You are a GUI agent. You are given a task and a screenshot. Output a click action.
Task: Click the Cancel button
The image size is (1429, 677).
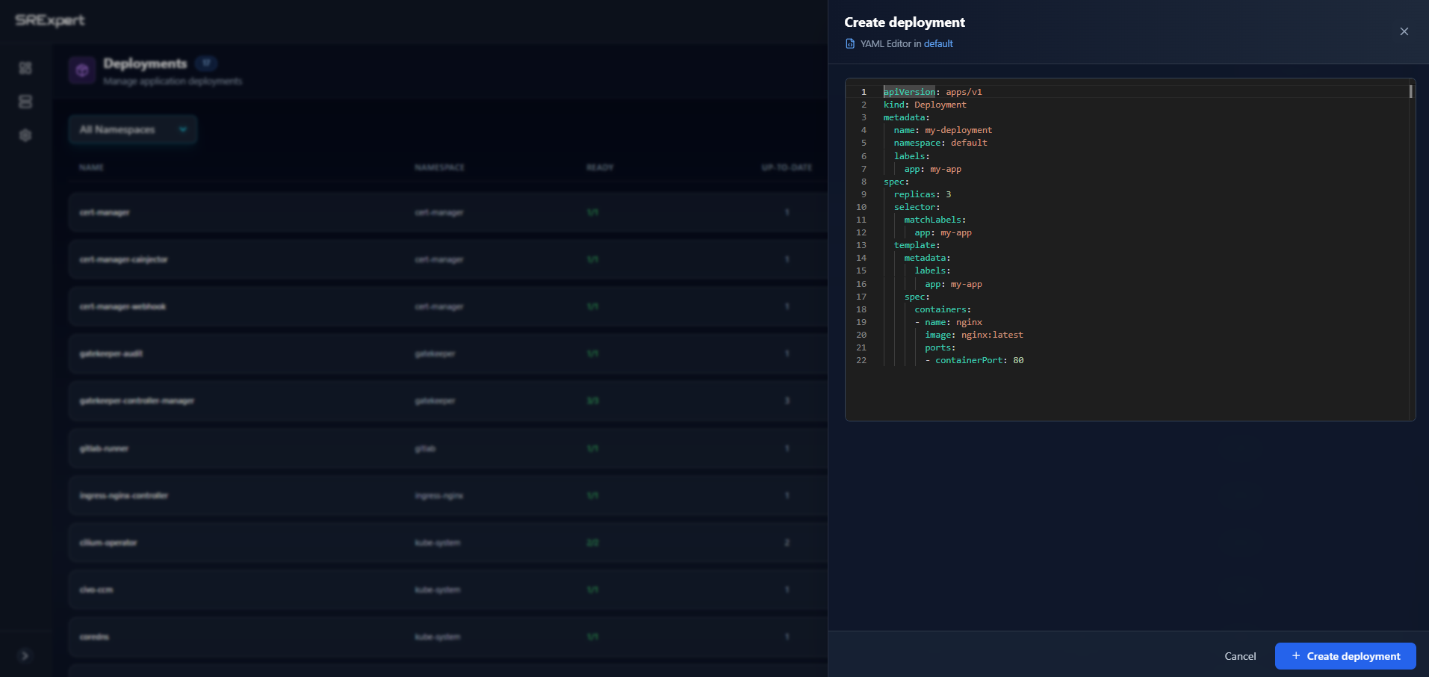click(x=1239, y=655)
